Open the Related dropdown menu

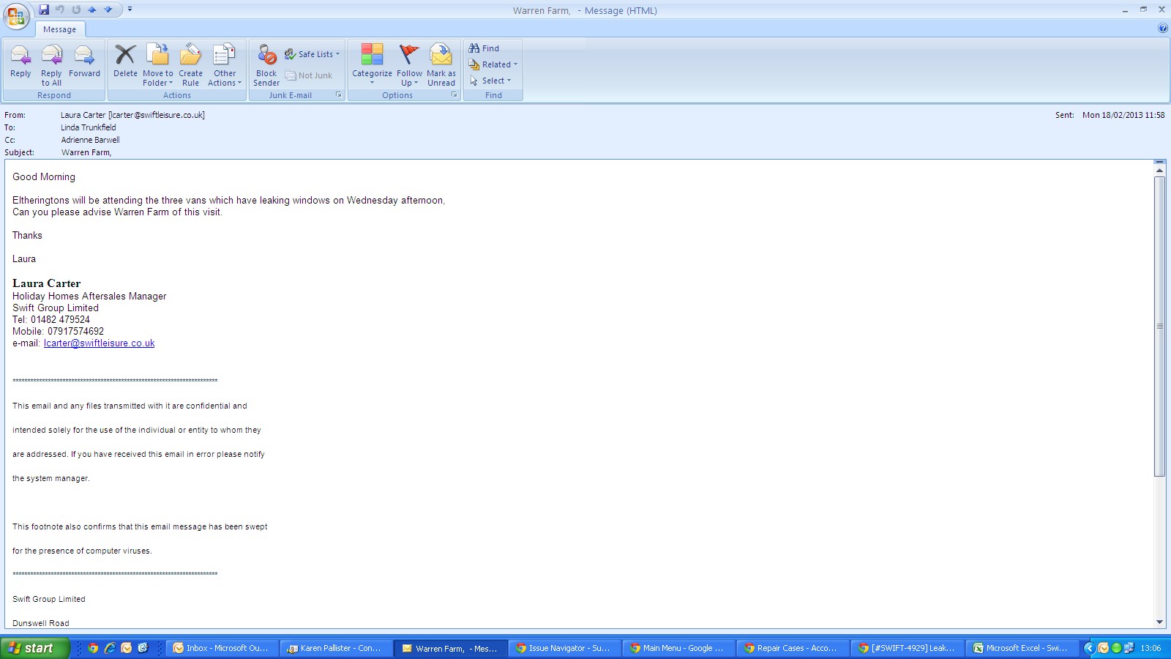point(493,64)
